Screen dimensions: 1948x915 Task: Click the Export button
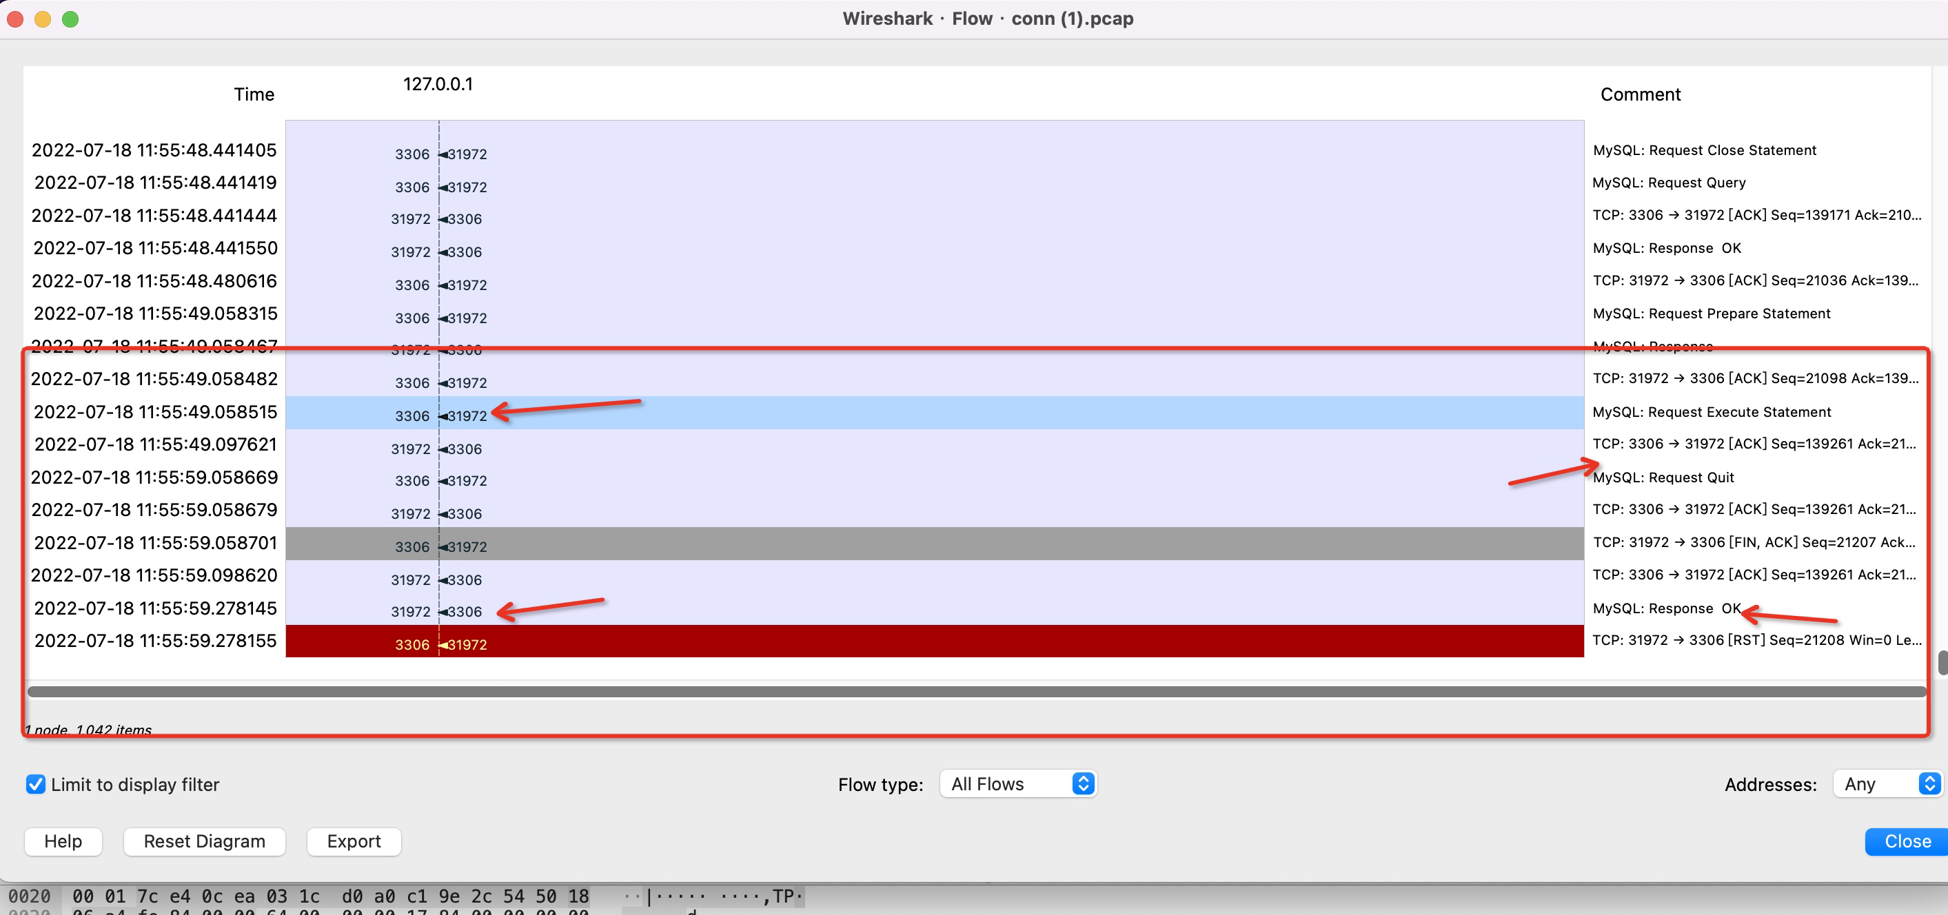click(x=353, y=841)
